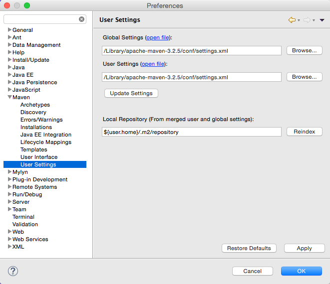Click Update Settings button
This screenshot has height=284, width=330.
[x=131, y=93]
